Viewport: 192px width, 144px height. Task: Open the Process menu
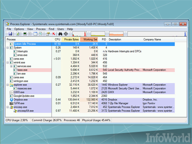click(41, 29)
